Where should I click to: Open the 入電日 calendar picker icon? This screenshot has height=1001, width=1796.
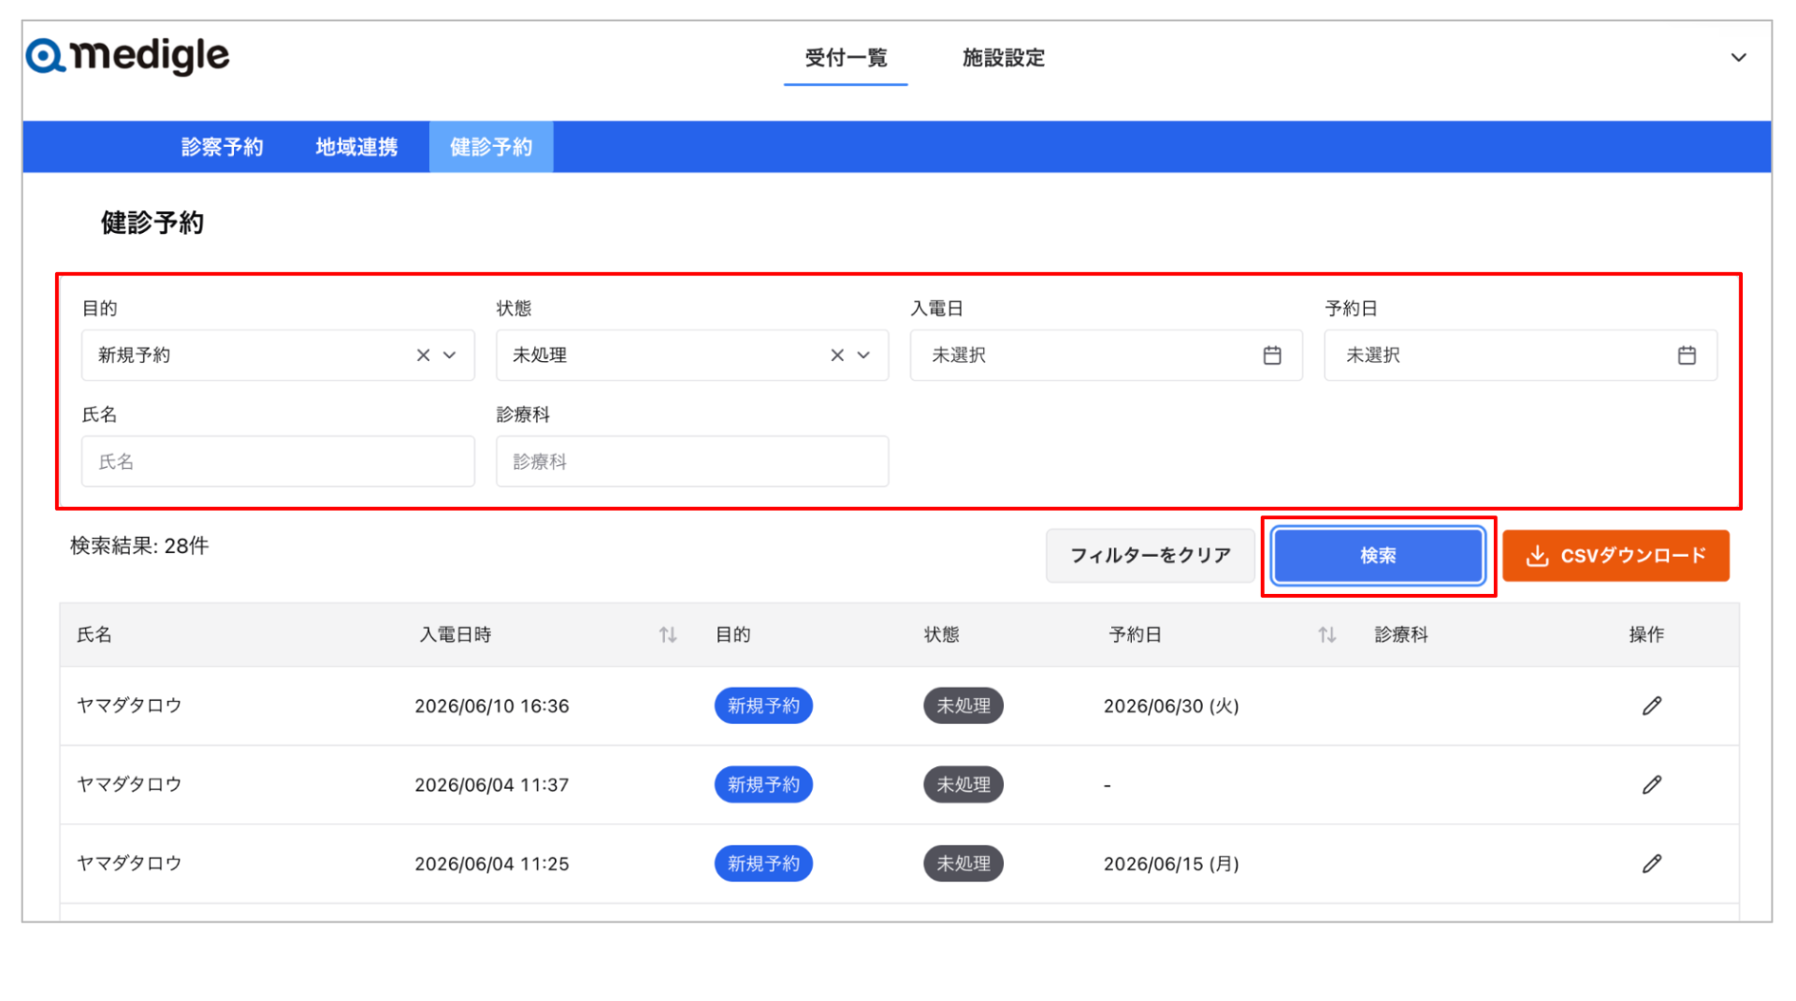coord(1272,355)
